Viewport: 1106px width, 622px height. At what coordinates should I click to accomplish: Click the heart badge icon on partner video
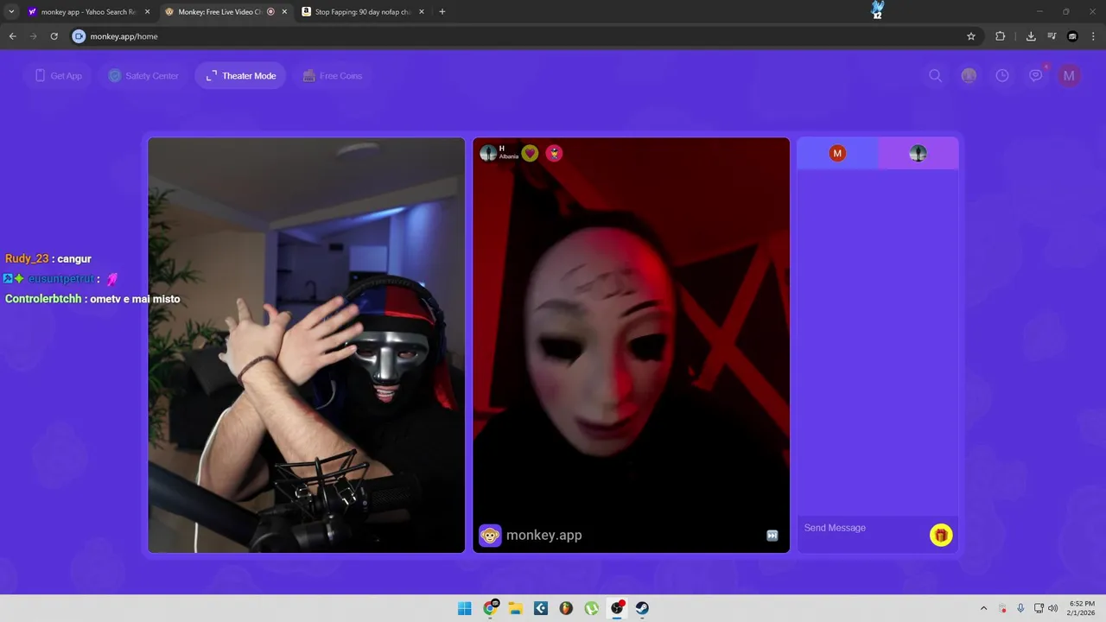tap(530, 153)
